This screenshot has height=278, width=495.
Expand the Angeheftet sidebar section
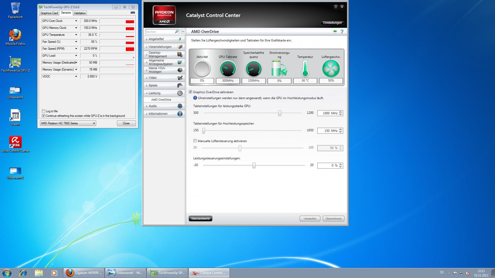(164, 39)
